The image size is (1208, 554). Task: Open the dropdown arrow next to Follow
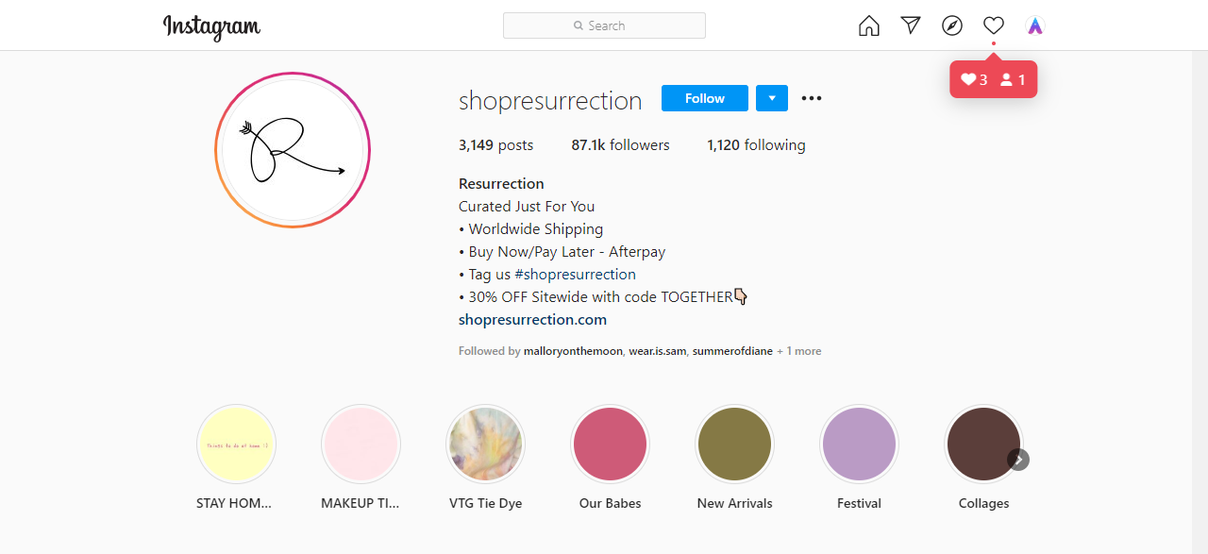point(771,98)
